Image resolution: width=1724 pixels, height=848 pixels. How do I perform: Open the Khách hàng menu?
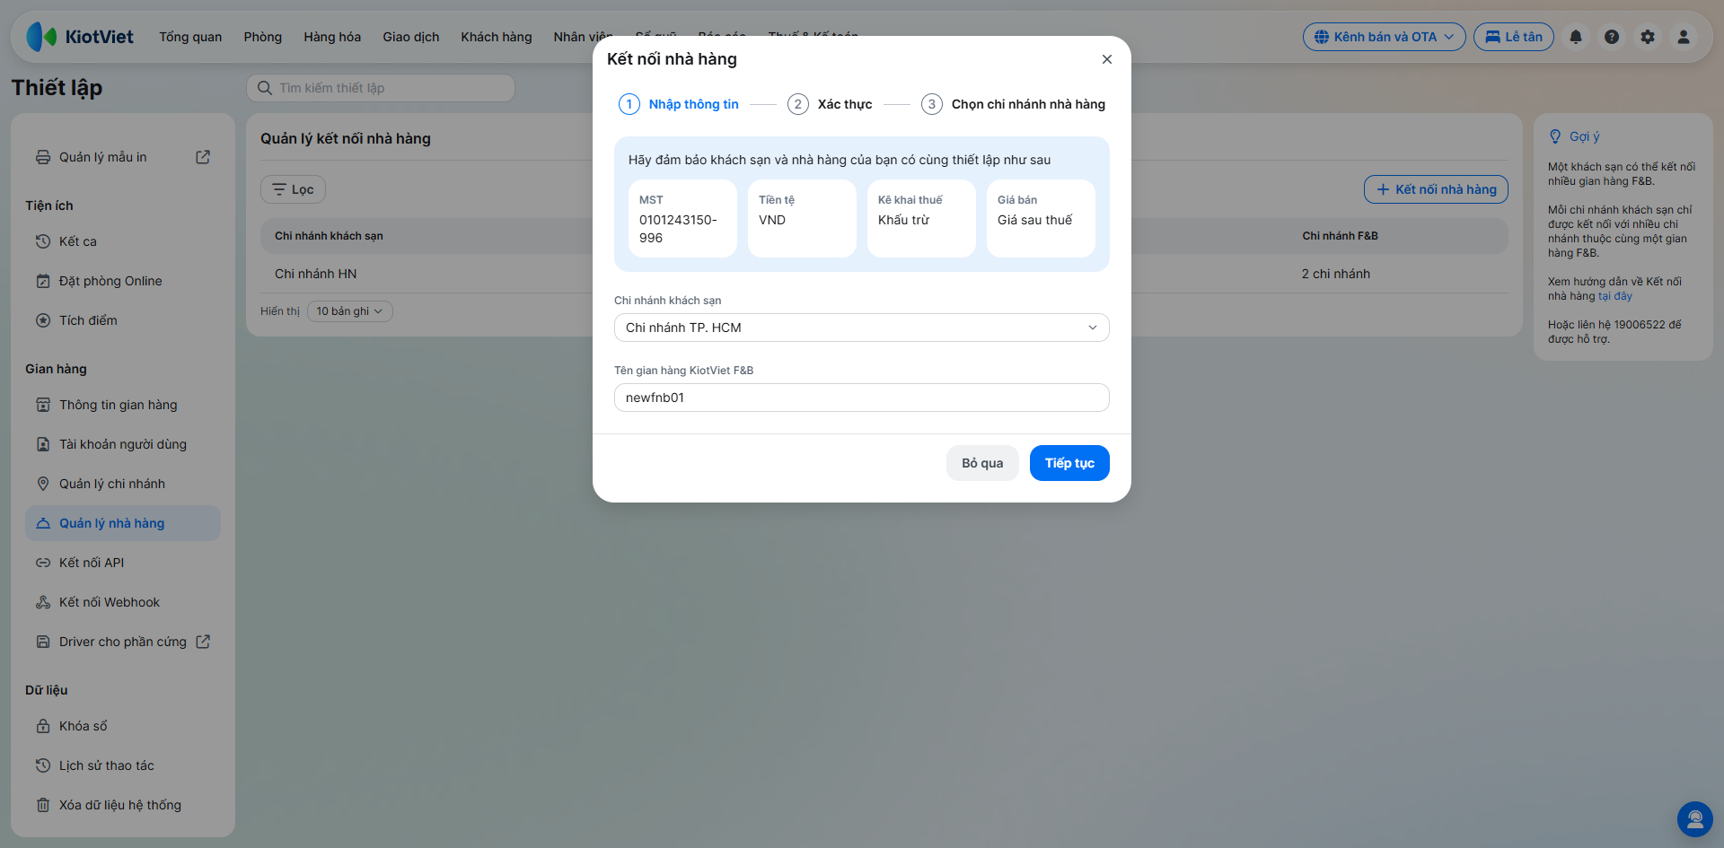click(497, 37)
